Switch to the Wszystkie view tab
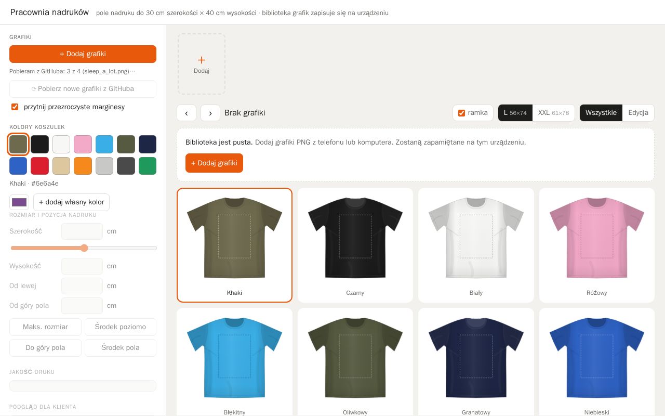The width and height of the screenshot is (665, 416). [x=601, y=113]
